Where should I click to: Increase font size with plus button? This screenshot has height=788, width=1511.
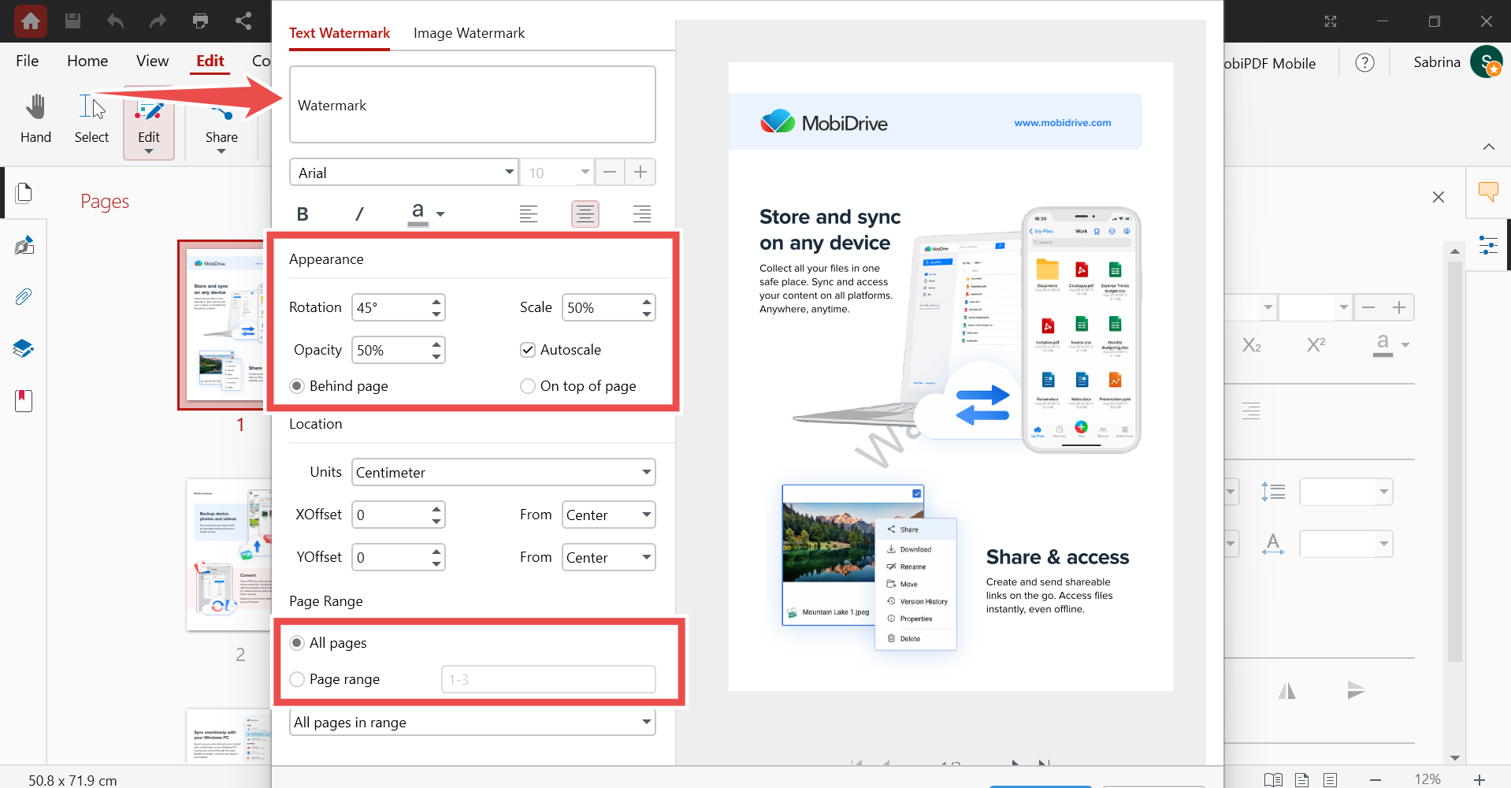click(640, 172)
